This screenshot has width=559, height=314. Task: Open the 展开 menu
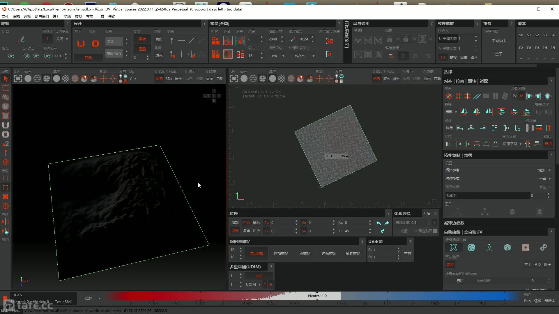click(56, 17)
